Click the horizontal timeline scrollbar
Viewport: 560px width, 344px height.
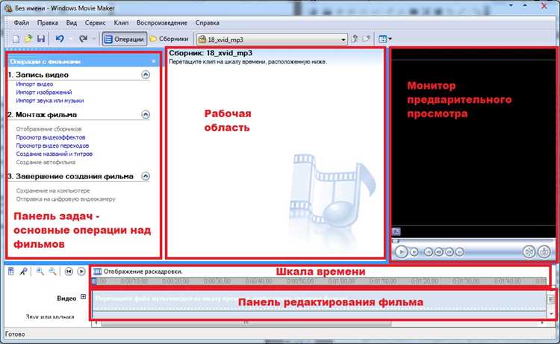(x=246, y=322)
